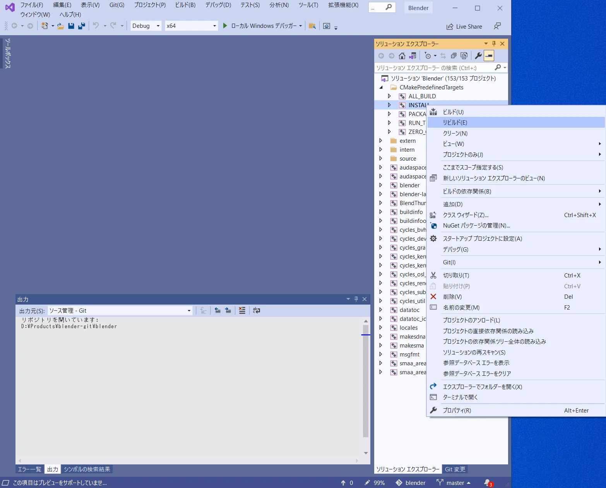Viewport: 606px width, 488px height.
Task: Open the Debug configuration dropdown
Action: (146, 26)
